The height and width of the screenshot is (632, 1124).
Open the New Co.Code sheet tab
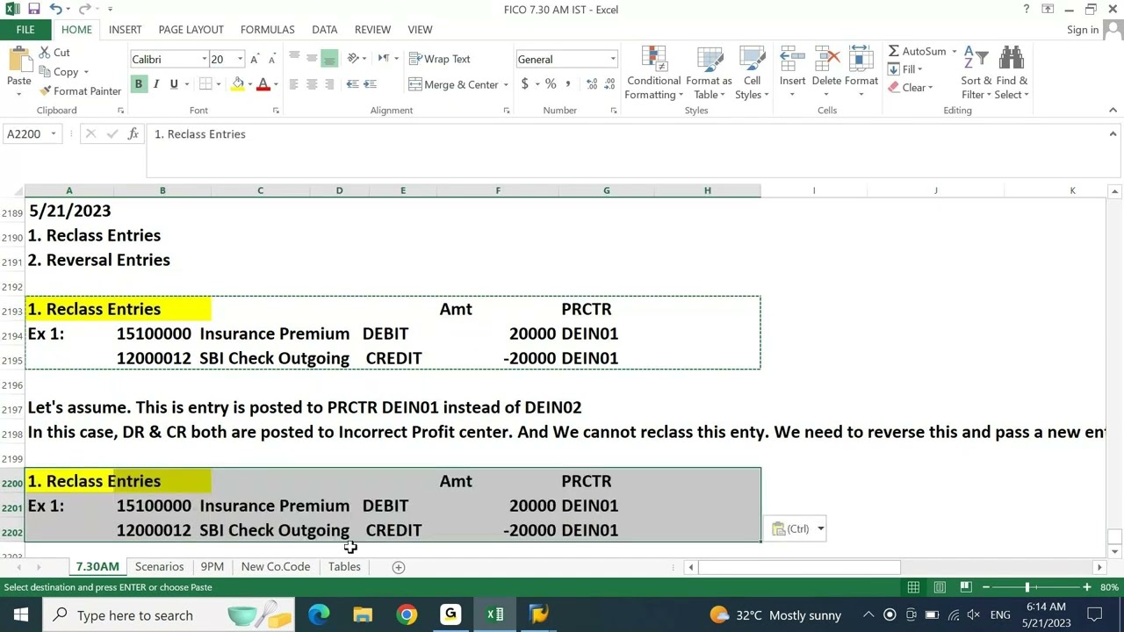coord(275,567)
